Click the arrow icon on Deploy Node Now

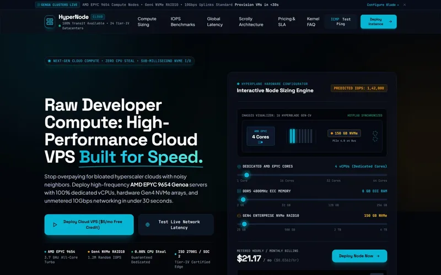tap(378, 256)
